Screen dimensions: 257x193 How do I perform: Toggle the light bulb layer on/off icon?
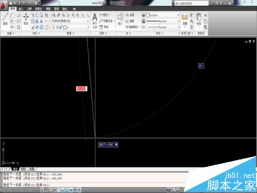[x=53, y=27]
